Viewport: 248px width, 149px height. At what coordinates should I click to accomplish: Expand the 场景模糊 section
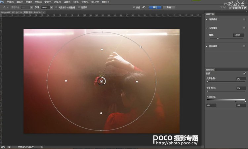[207, 19]
